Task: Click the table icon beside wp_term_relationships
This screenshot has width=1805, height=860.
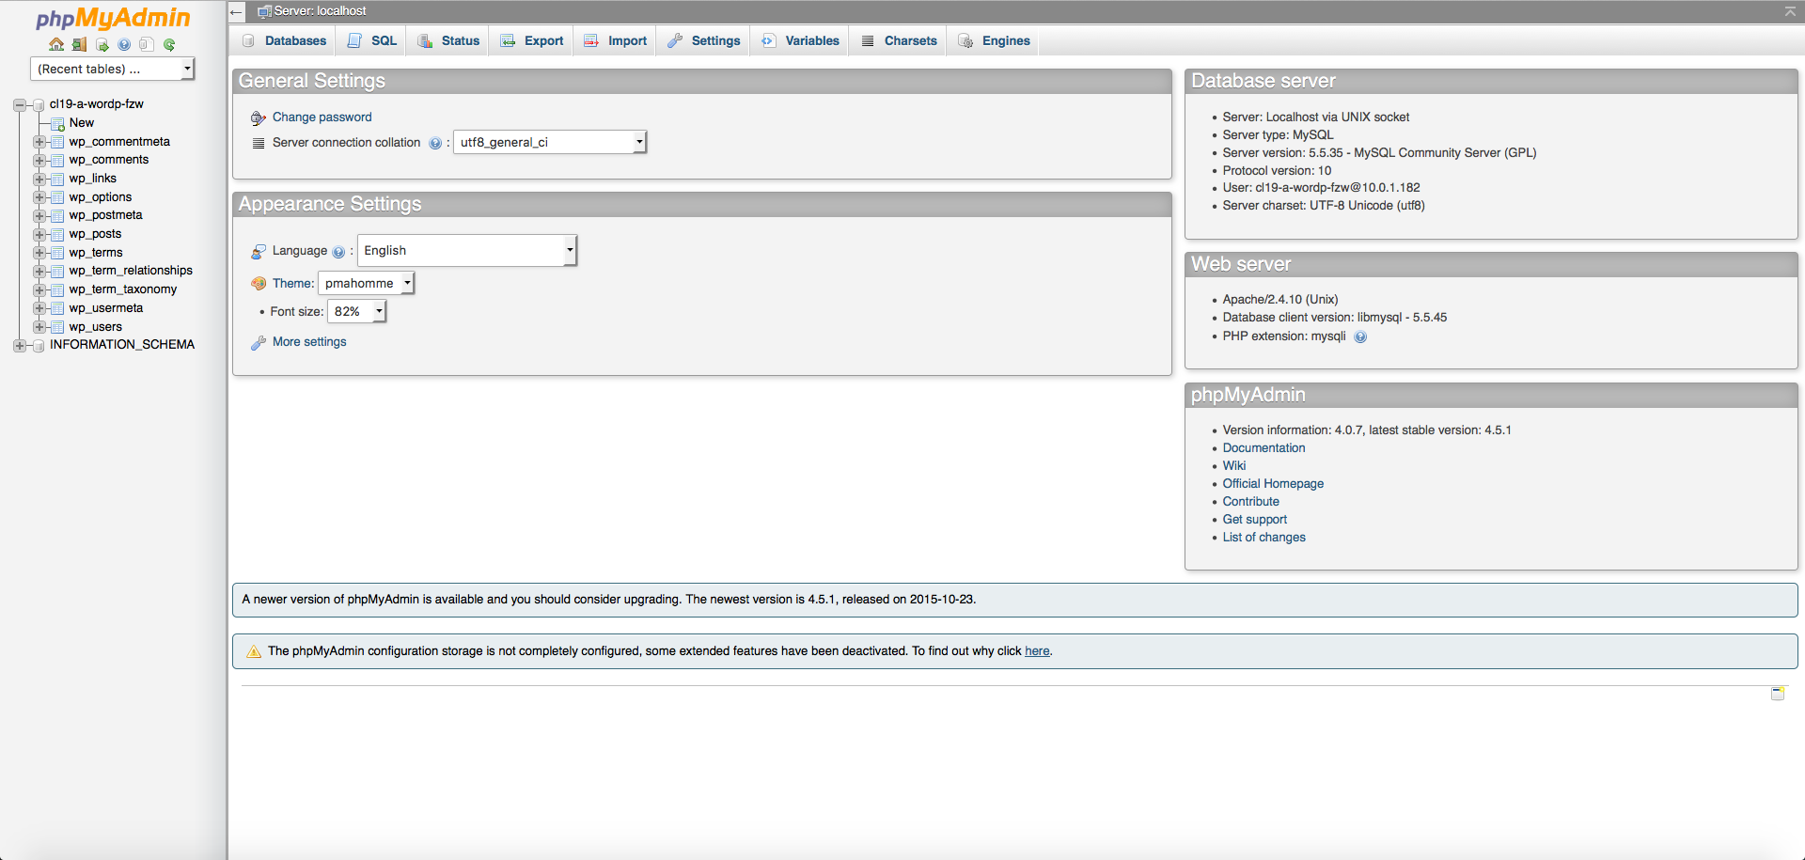Action: (x=57, y=271)
